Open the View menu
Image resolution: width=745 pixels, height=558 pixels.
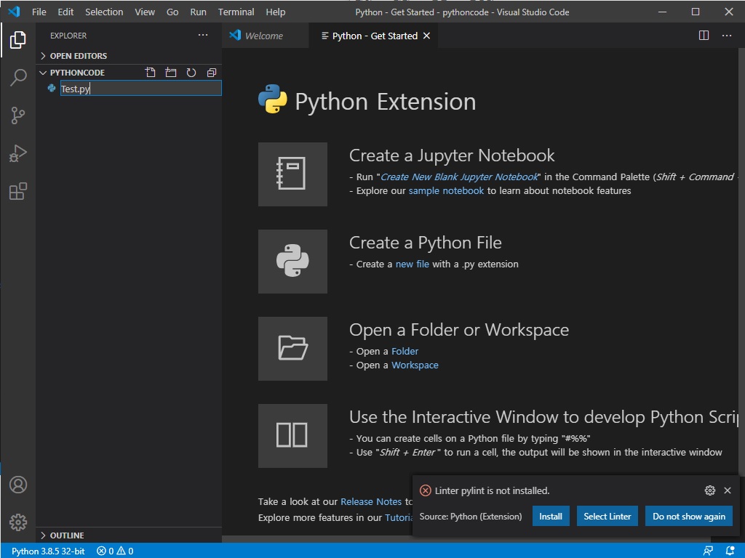pyautogui.click(x=145, y=12)
